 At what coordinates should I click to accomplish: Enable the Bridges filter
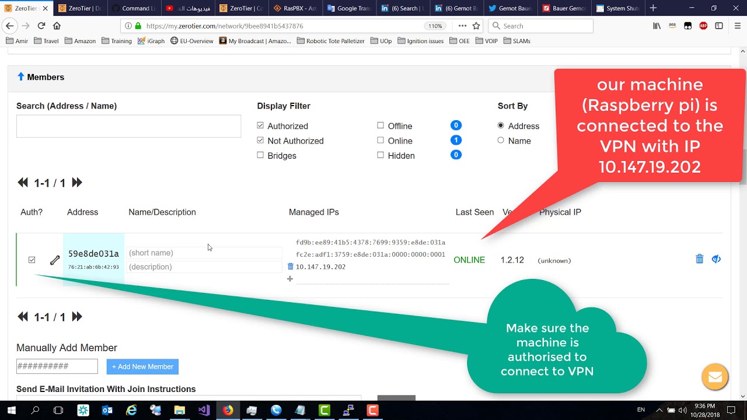(260, 155)
